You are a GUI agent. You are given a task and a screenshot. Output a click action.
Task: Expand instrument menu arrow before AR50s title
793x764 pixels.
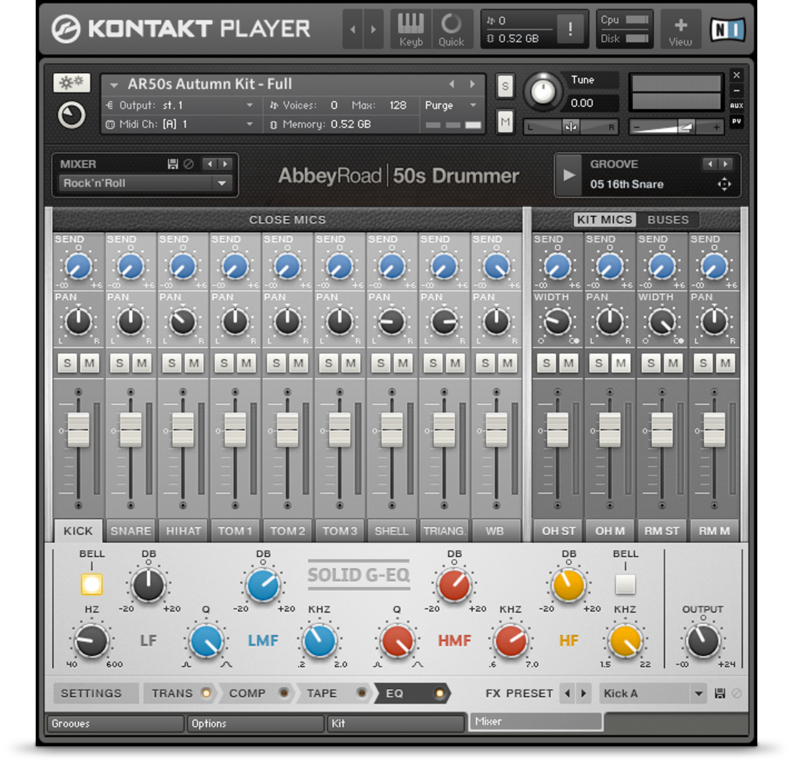click(114, 84)
